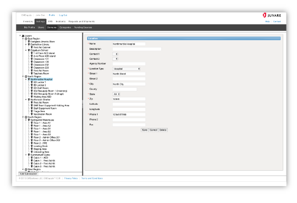Image resolution: width=297 pixels, height=203 pixels.
Task: Collapse the East Region tree node
Action: click(23, 39)
